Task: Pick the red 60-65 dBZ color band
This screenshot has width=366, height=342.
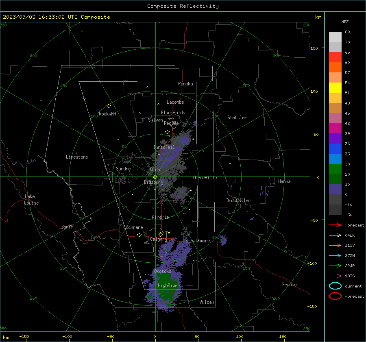Action: coord(335,57)
